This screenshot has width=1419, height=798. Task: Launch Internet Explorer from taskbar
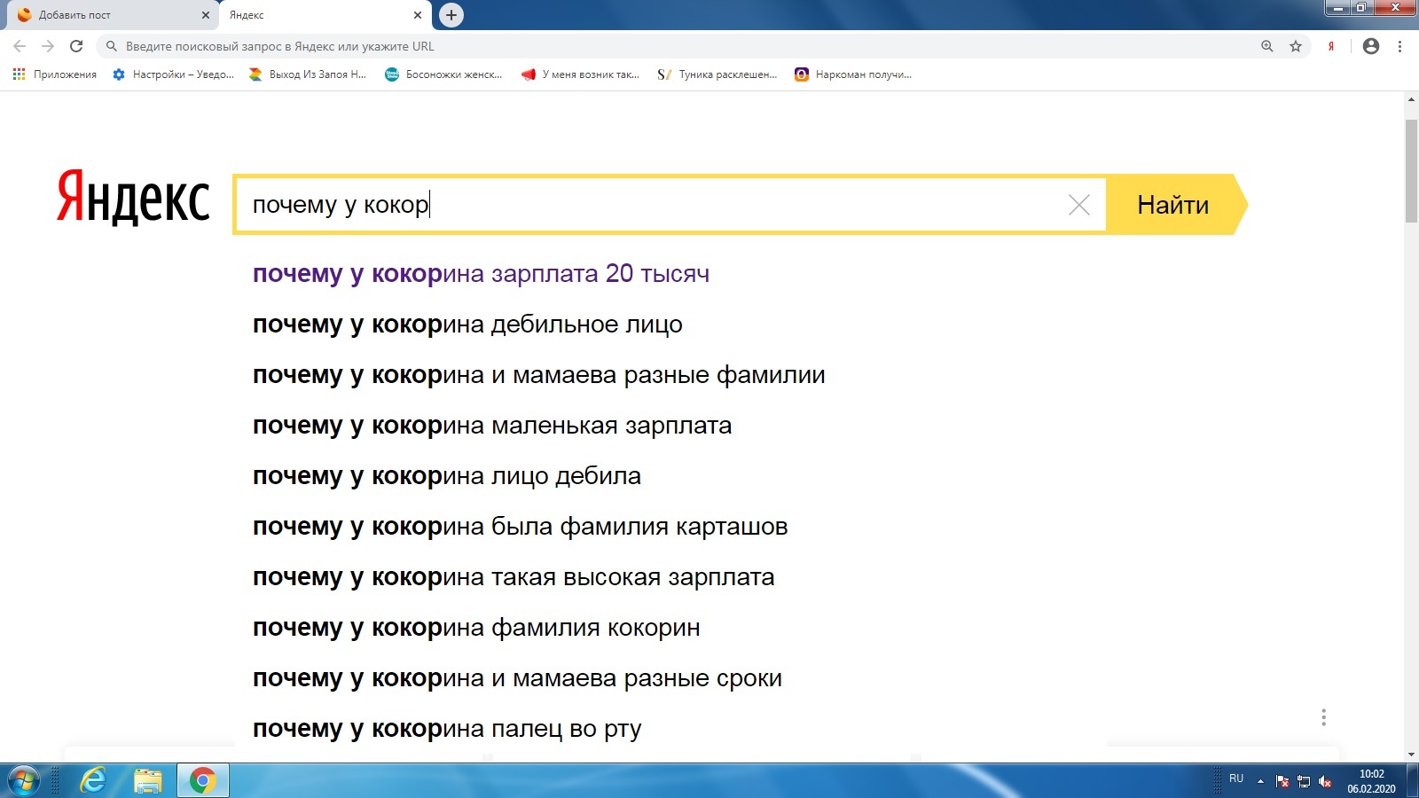coord(92,781)
